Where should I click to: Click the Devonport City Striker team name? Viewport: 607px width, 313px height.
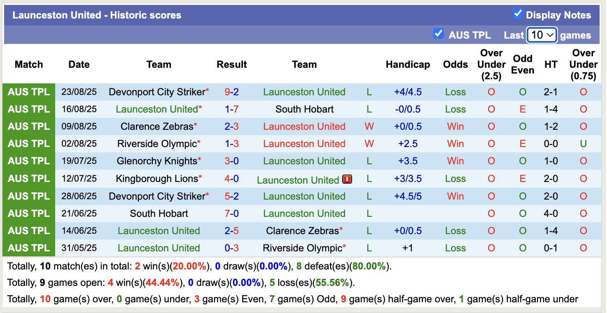(x=156, y=92)
